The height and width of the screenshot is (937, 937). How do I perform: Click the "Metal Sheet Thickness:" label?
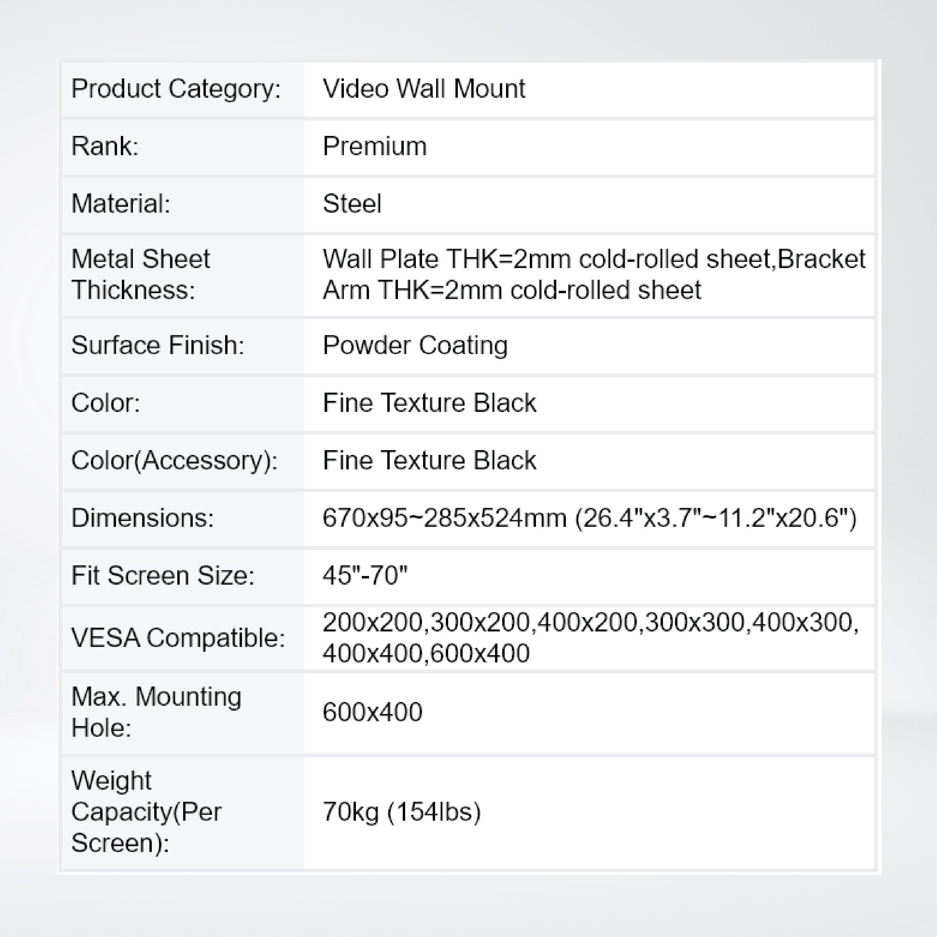pyautogui.click(x=140, y=275)
